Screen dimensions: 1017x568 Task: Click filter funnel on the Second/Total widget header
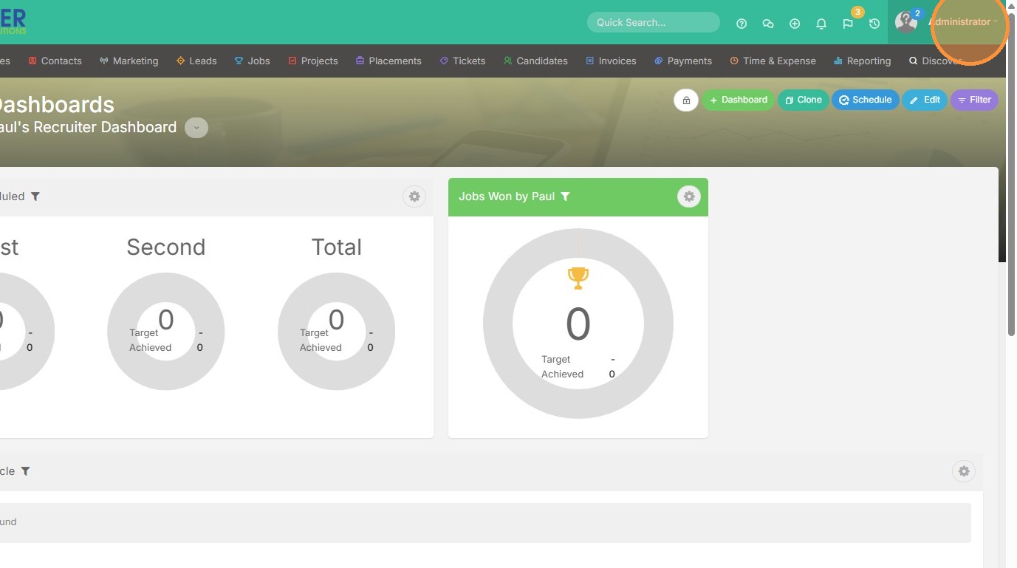35,196
